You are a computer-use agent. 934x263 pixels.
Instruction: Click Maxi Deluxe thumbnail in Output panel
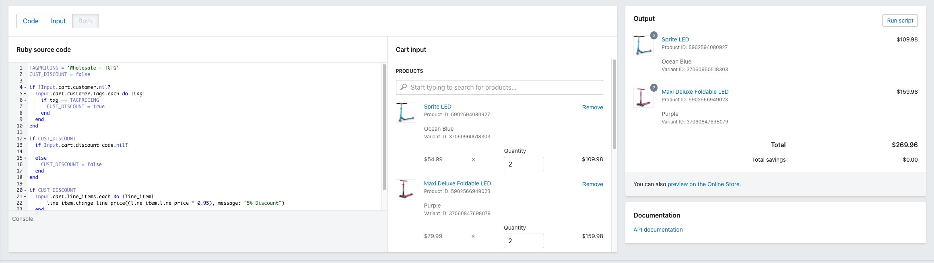click(x=643, y=97)
